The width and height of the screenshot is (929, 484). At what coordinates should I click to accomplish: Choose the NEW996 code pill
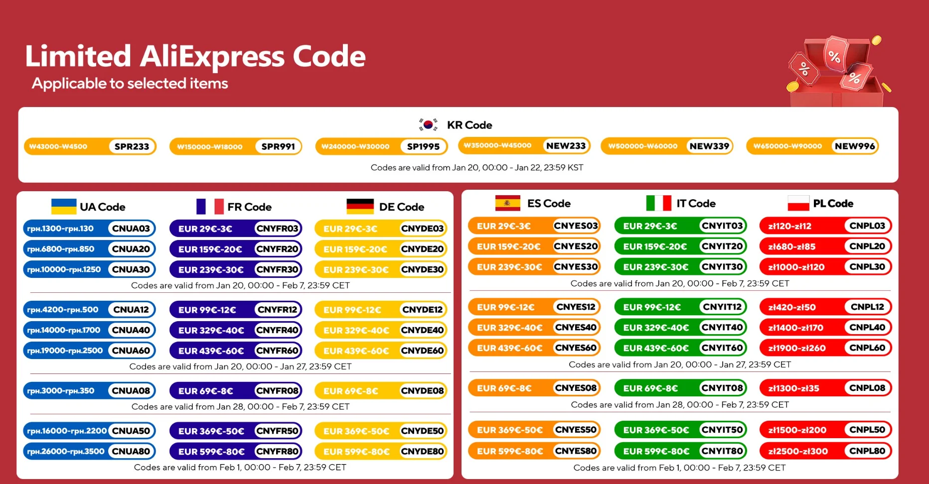tap(812, 146)
